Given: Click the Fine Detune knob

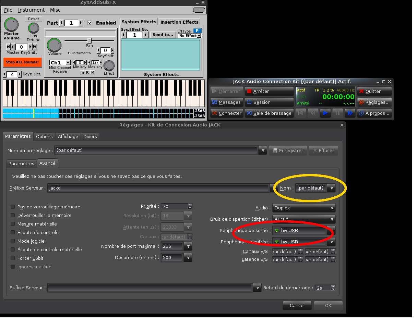Looking at the screenshot, I should coord(33,28).
